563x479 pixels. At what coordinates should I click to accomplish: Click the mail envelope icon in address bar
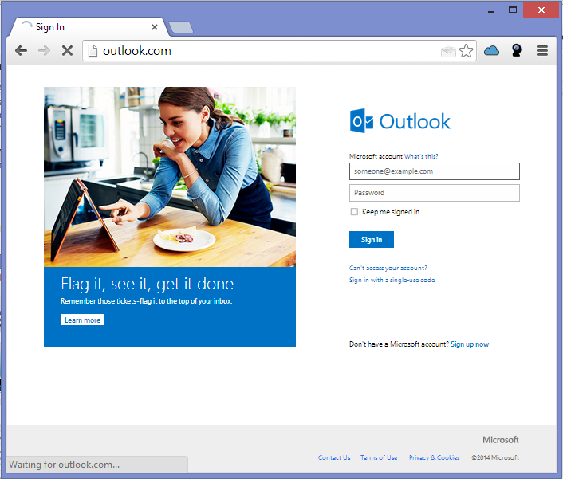pyautogui.click(x=448, y=51)
